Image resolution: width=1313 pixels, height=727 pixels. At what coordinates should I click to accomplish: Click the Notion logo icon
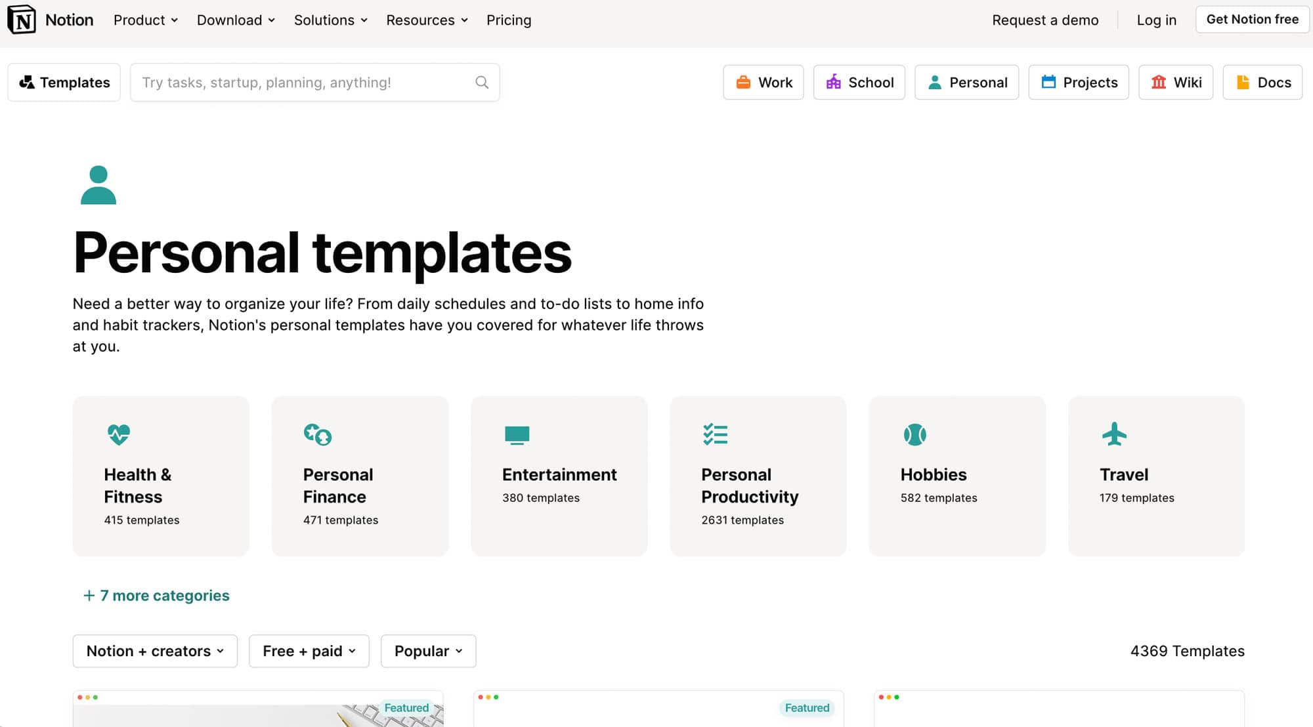coord(22,20)
